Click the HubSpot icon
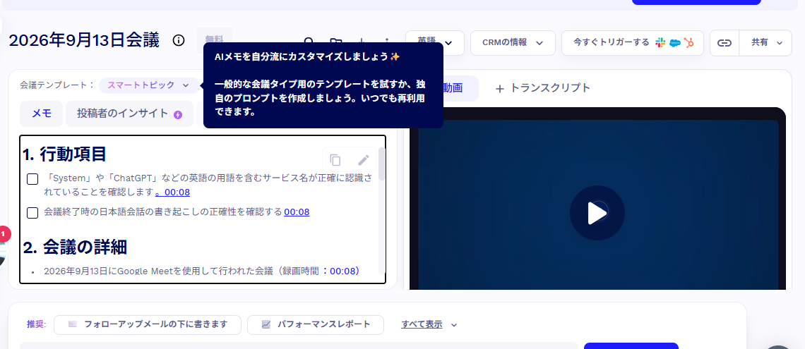 [688, 43]
